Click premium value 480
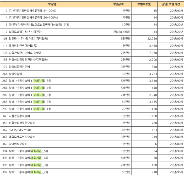This screenshot has height=175, width=185. click(x=154, y=165)
